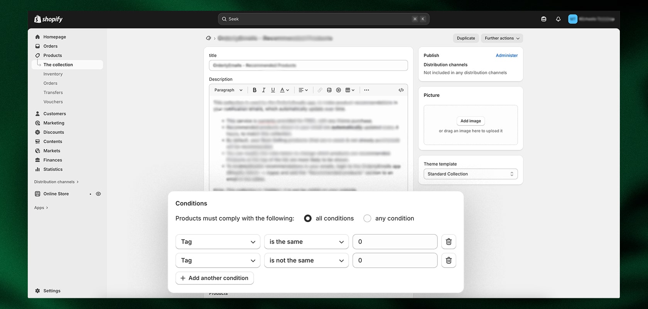Toggle italic formatting
This screenshot has width=648, height=309.
click(264, 90)
